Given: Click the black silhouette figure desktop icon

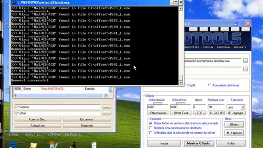Looking at the screenshot, I should pos(74,145).
